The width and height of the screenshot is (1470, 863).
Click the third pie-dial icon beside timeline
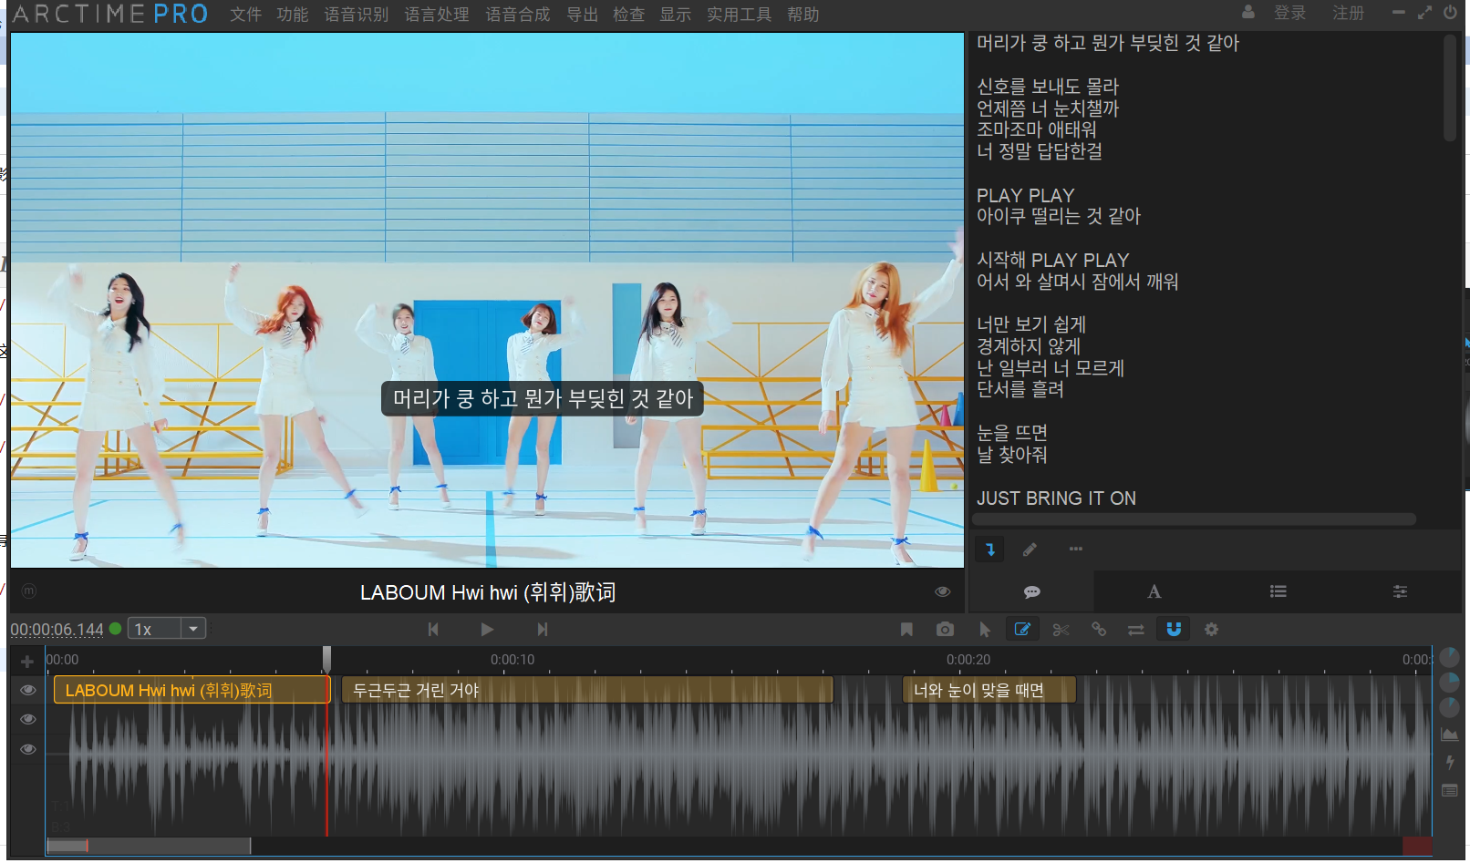[x=1449, y=707]
